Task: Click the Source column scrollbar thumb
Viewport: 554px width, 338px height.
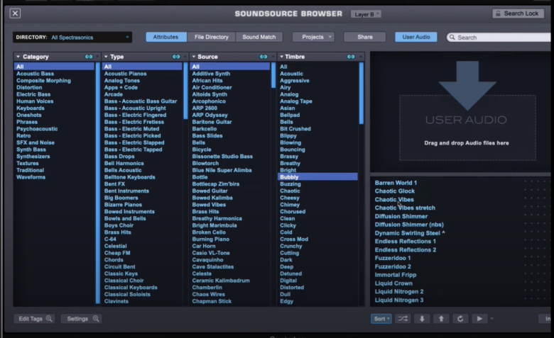Action: pyautogui.click(x=273, y=75)
